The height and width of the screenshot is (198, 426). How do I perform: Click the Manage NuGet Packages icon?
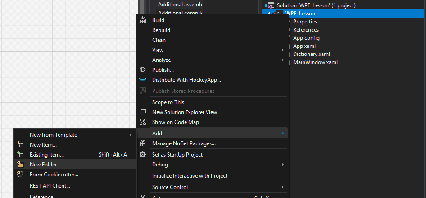point(143,143)
